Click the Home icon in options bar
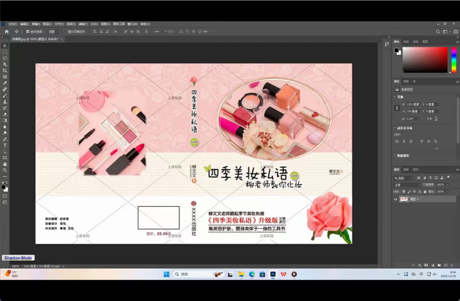Viewport: 460px width, 301px height. [7, 31]
